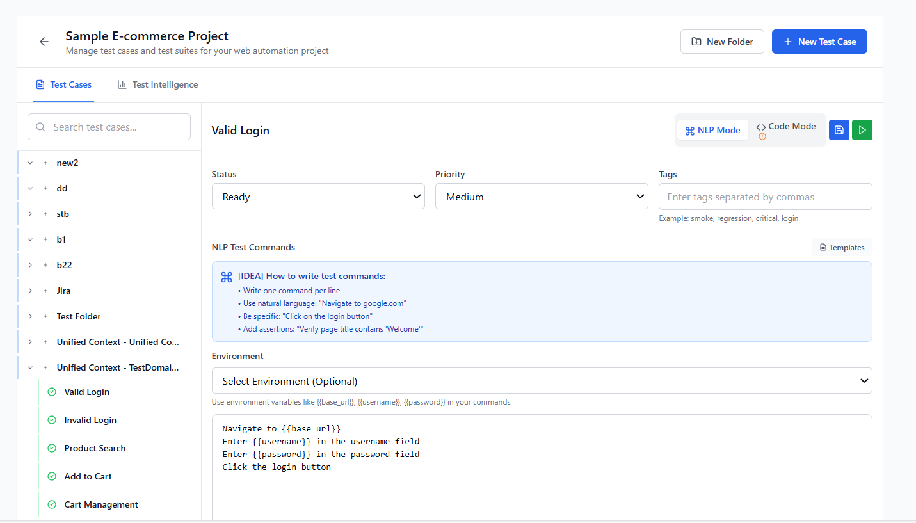The height and width of the screenshot is (523, 916).
Task: Save the Valid Login test case
Action: [839, 129]
